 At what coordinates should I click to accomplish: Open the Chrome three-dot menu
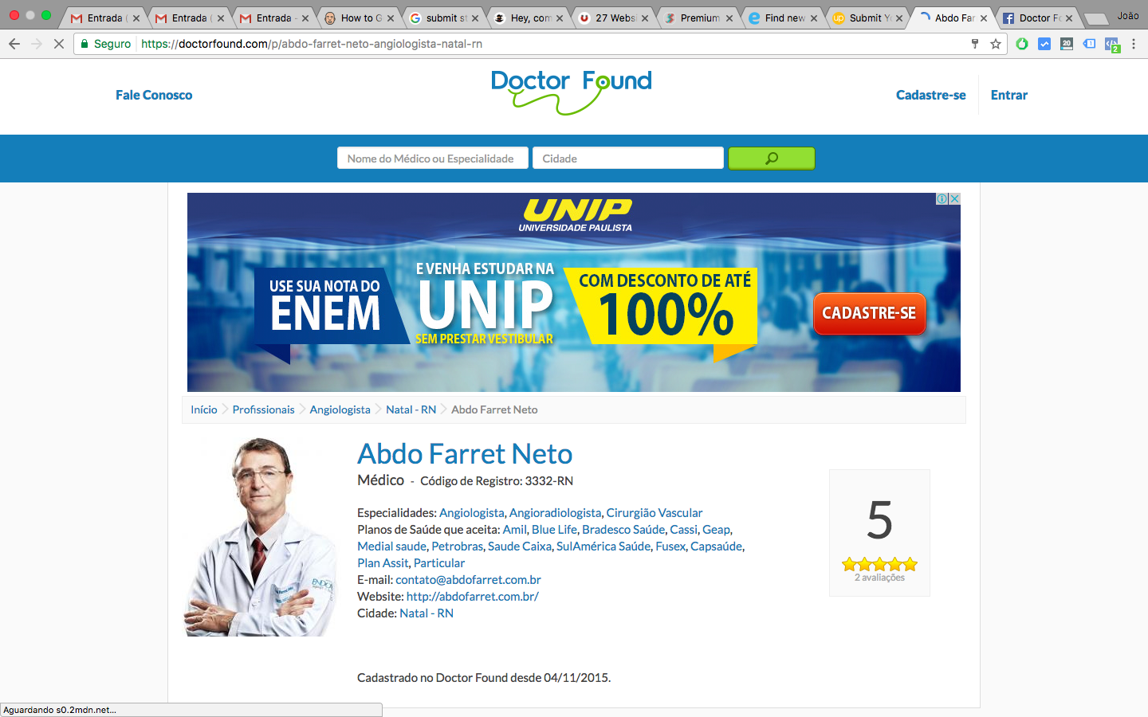(x=1134, y=44)
